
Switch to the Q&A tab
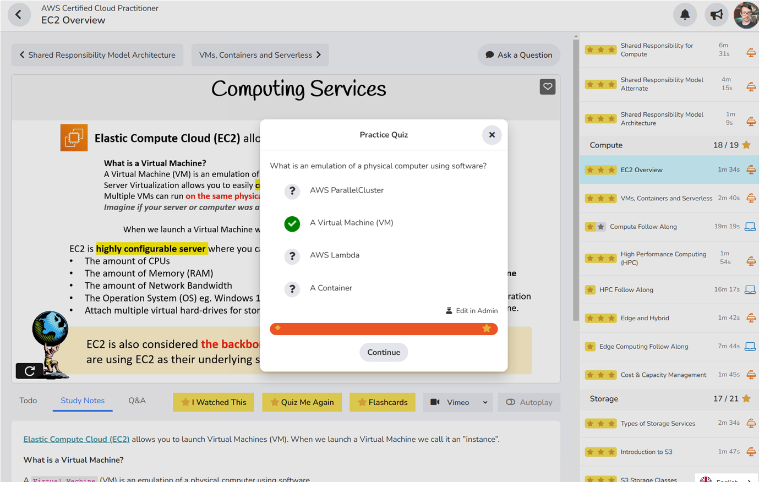(x=136, y=401)
